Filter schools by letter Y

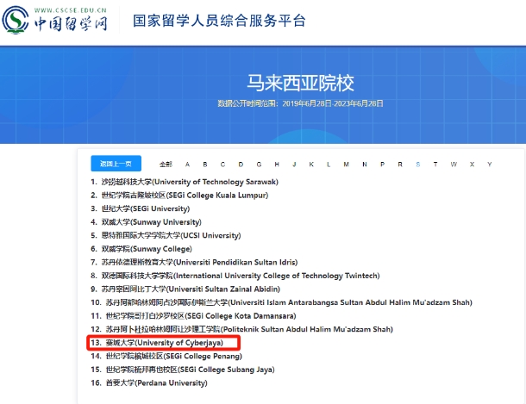click(490, 165)
